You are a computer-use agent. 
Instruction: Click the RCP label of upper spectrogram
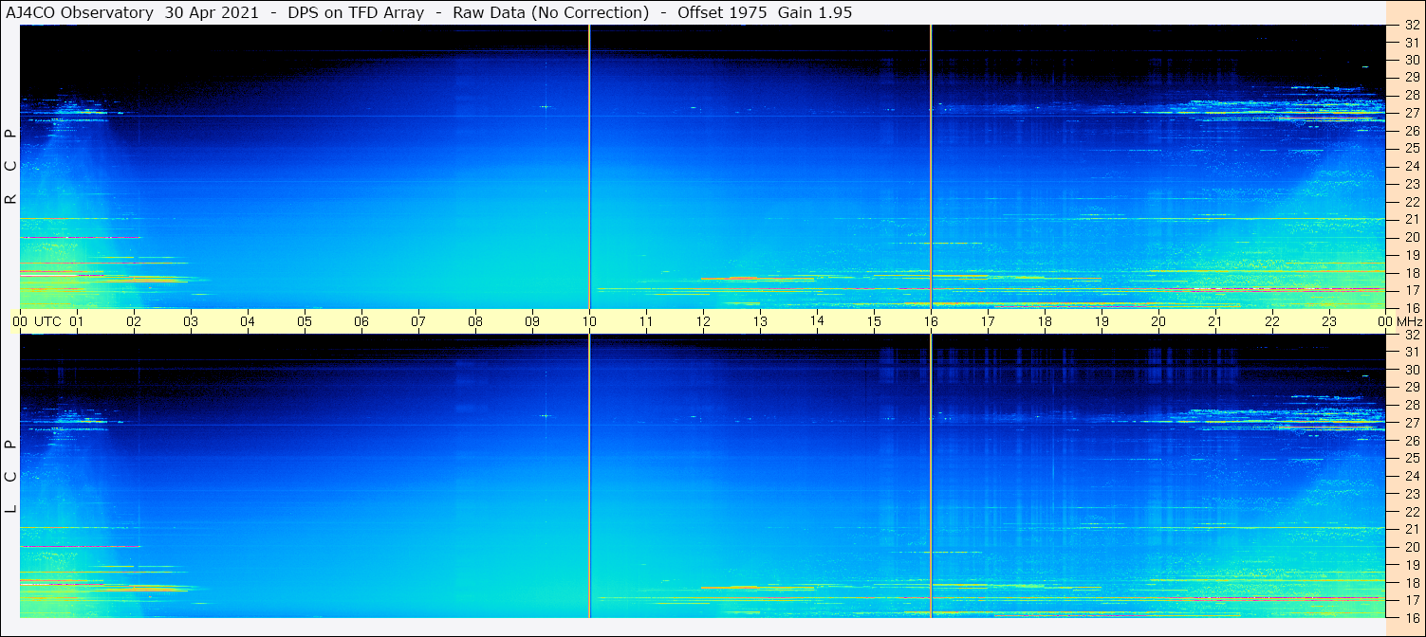point(10,167)
